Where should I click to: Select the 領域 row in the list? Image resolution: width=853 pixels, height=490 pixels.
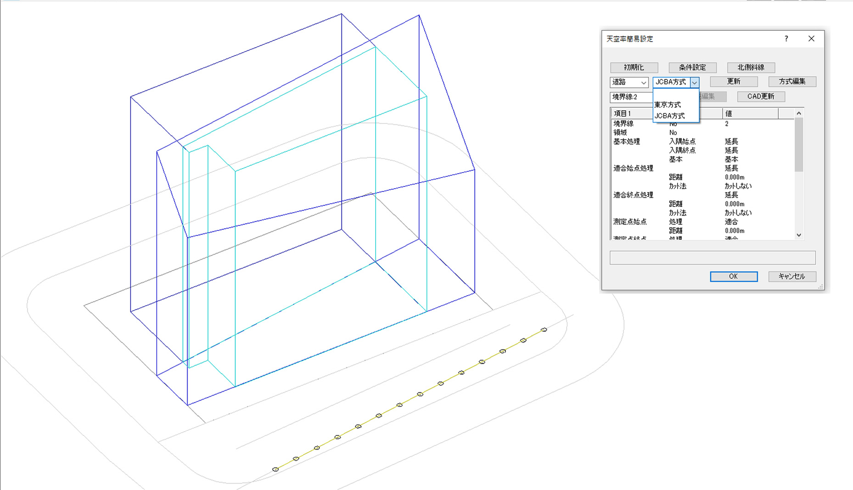[702, 133]
